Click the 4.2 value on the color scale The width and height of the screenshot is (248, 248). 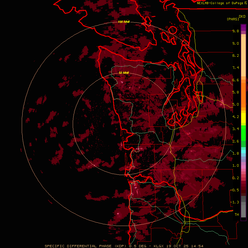pos(236,117)
